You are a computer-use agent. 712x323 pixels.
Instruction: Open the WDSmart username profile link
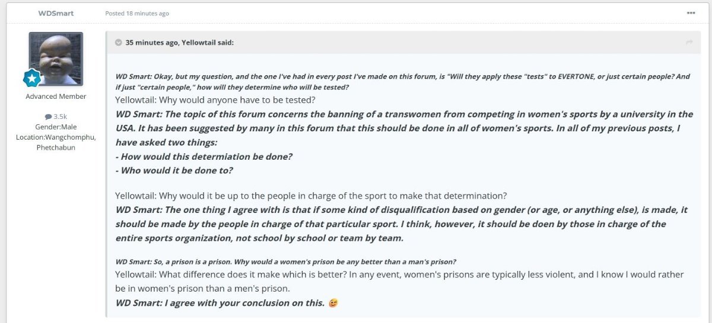pos(56,13)
